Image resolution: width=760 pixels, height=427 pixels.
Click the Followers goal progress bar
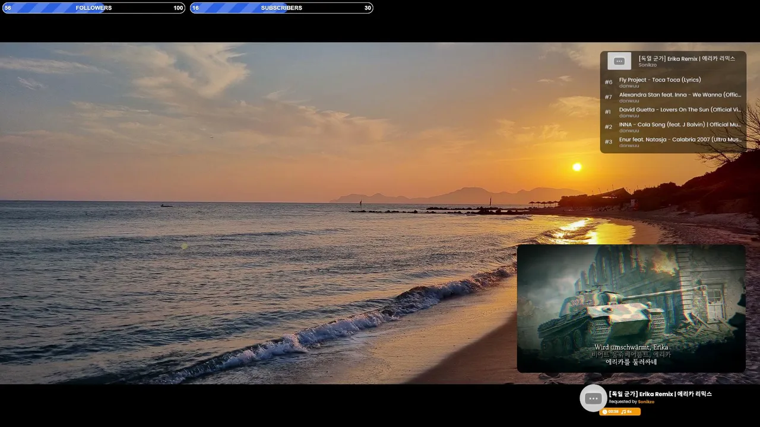coord(94,8)
